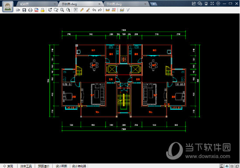
Task: Select the red brush markup tool
Action: [x=88, y=10]
